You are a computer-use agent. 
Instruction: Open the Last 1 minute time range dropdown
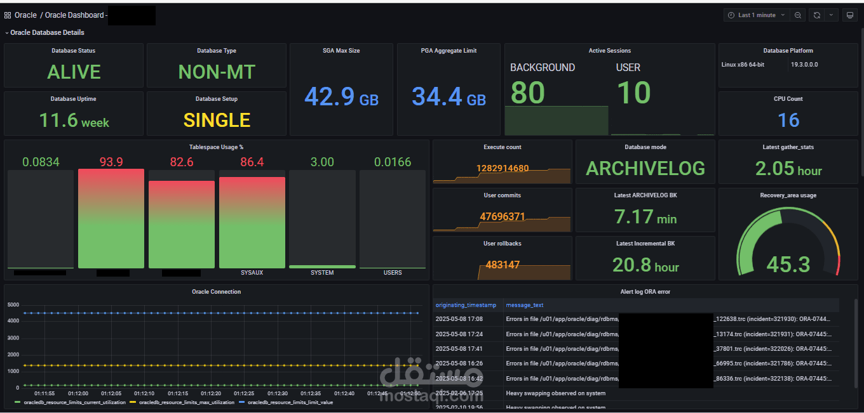[x=757, y=15]
